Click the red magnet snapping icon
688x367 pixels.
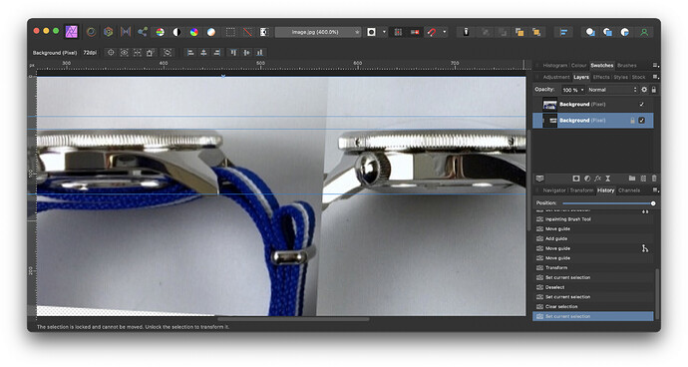[432, 32]
